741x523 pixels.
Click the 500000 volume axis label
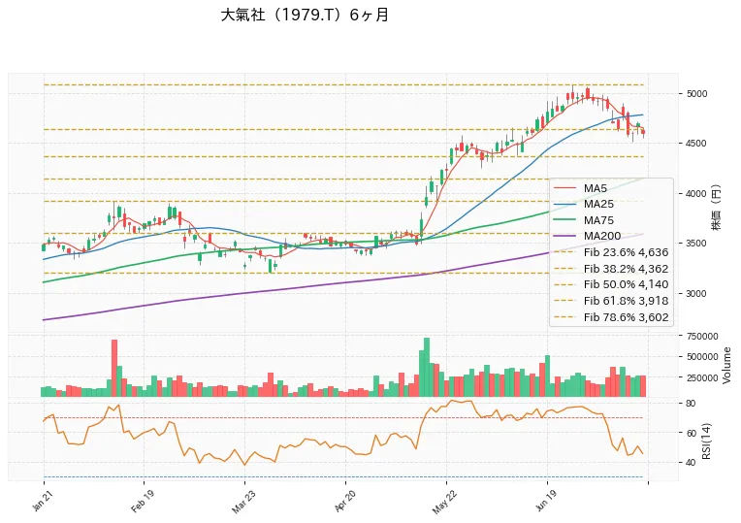[x=702, y=356]
